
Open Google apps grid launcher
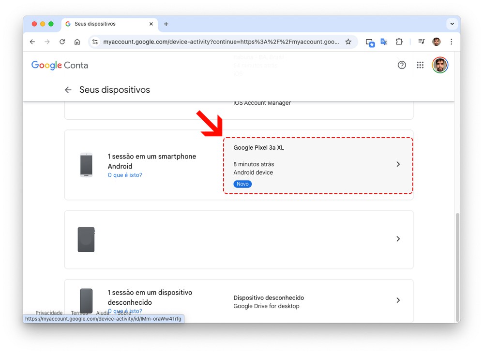coord(420,65)
